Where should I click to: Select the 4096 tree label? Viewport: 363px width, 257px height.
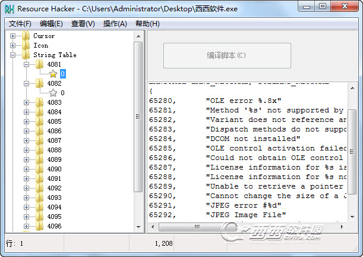pyautogui.click(x=55, y=226)
